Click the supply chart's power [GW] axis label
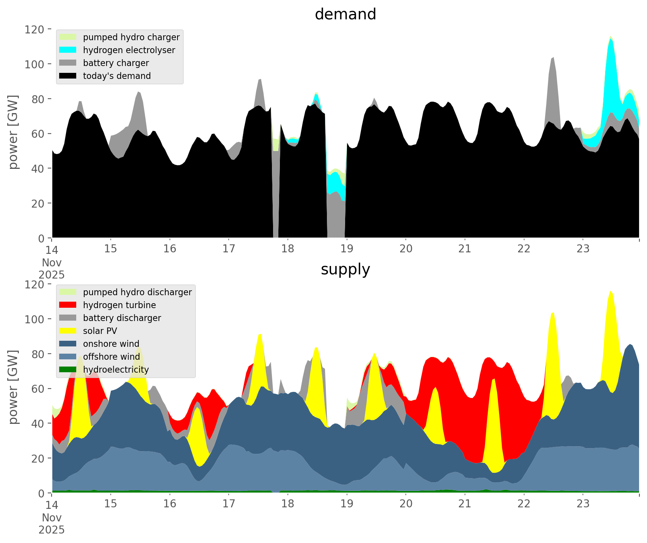The width and height of the screenshot is (647, 543). tap(13, 387)
